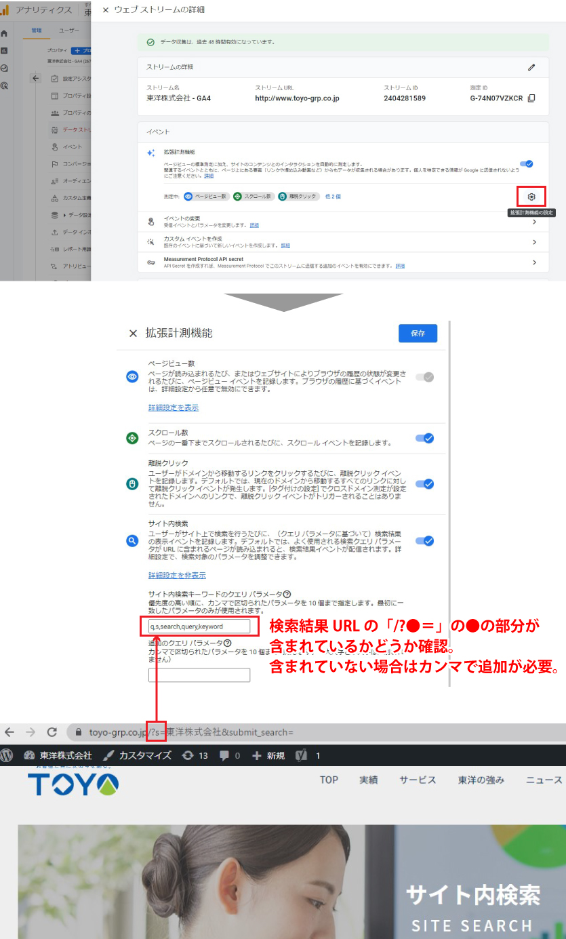
Task: Select the スクロール数 measurement chip
Action: click(x=252, y=196)
